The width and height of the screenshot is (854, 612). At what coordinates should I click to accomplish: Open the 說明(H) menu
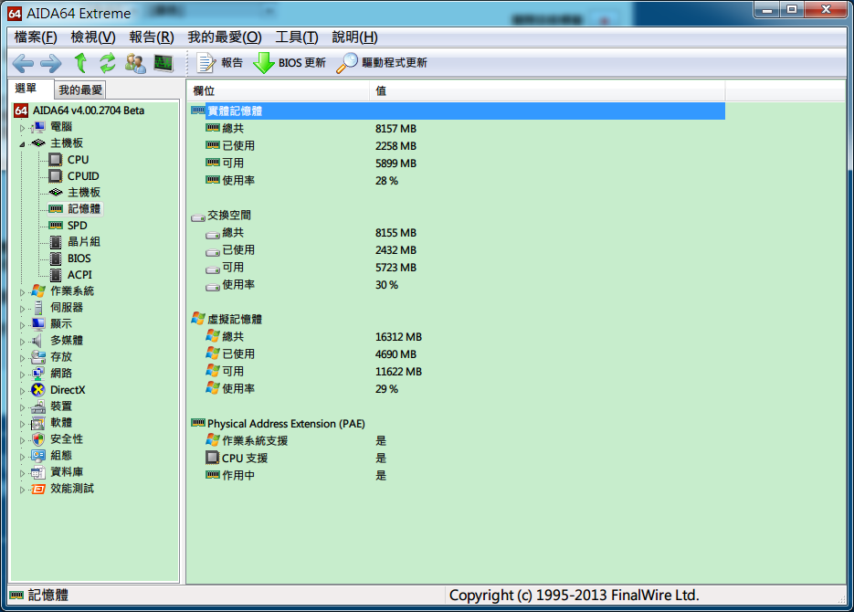pyautogui.click(x=354, y=37)
